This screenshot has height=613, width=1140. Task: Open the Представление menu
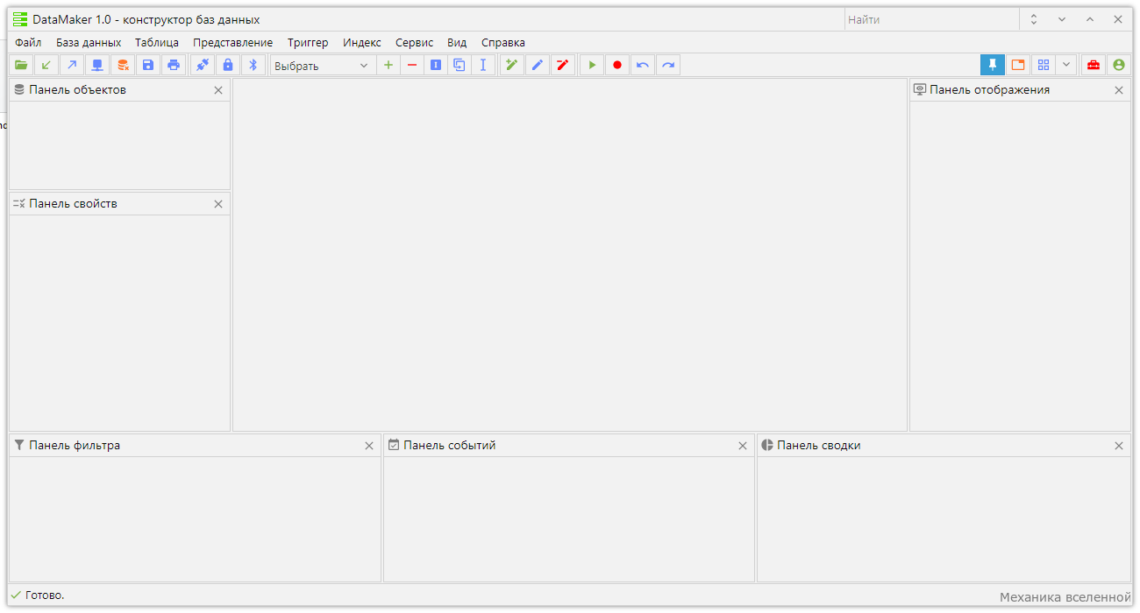(x=233, y=42)
